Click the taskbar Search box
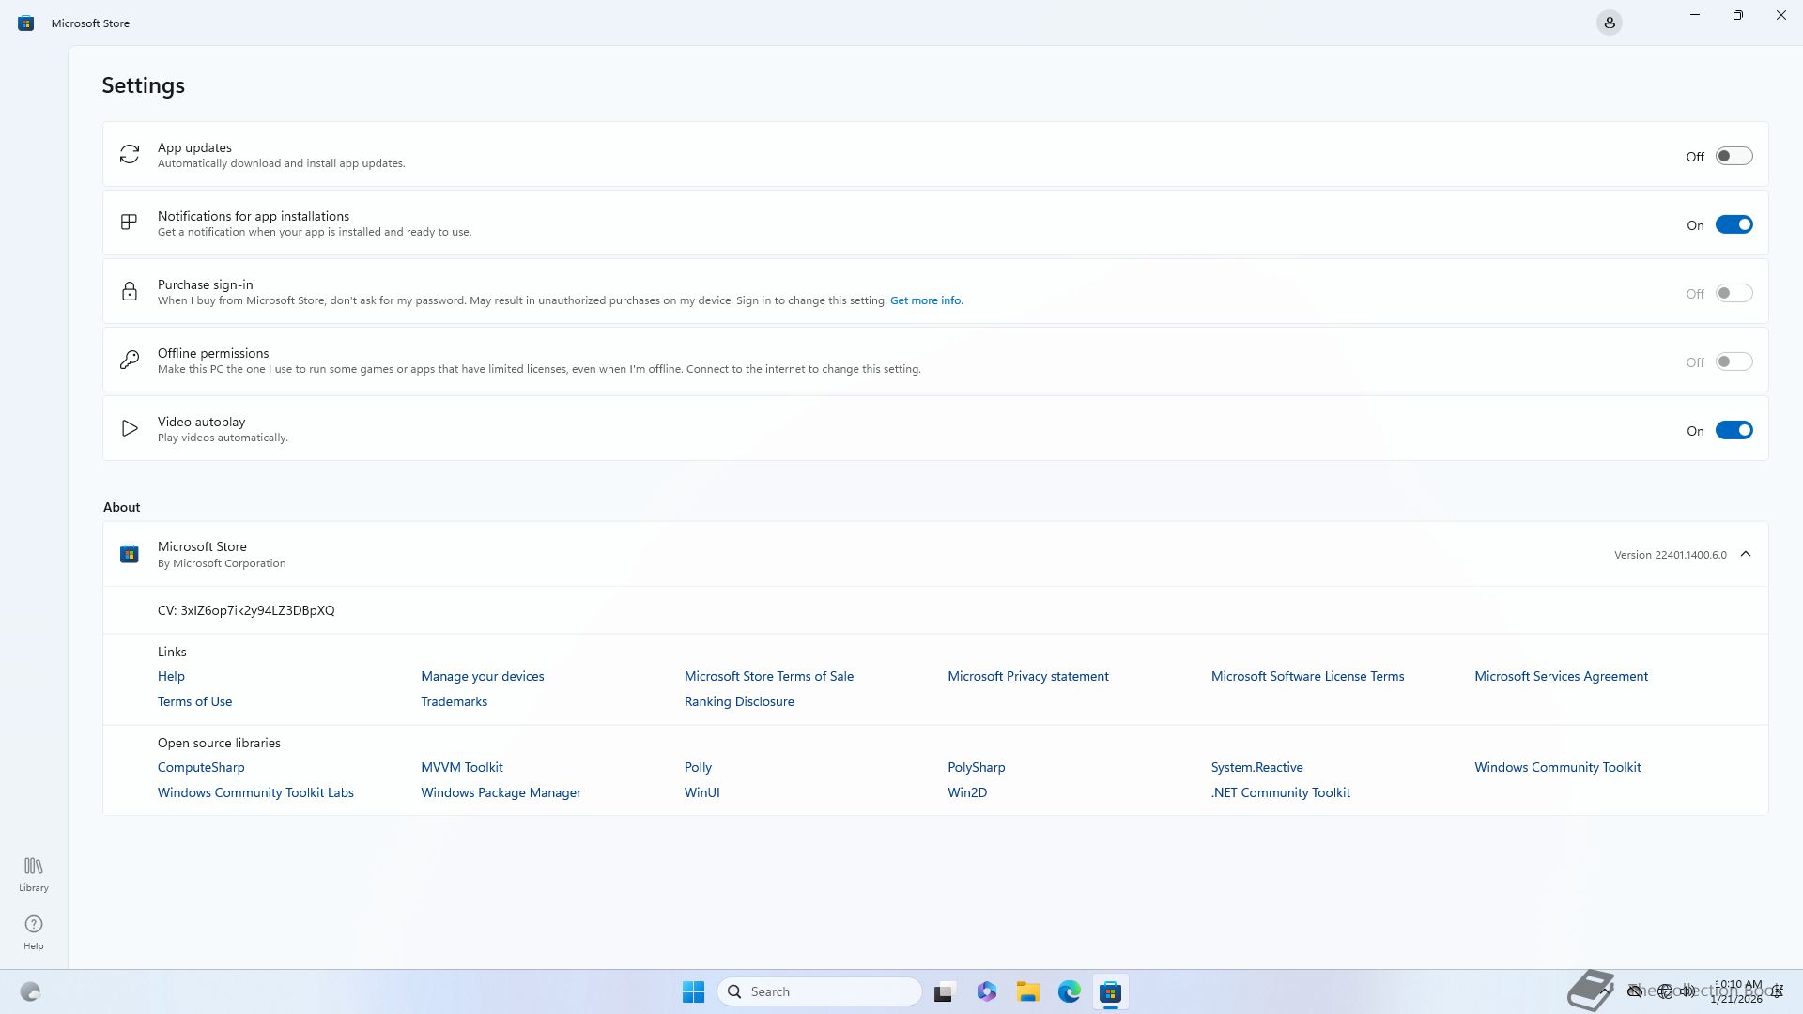This screenshot has width=1803, height=1014. (819, 991)
